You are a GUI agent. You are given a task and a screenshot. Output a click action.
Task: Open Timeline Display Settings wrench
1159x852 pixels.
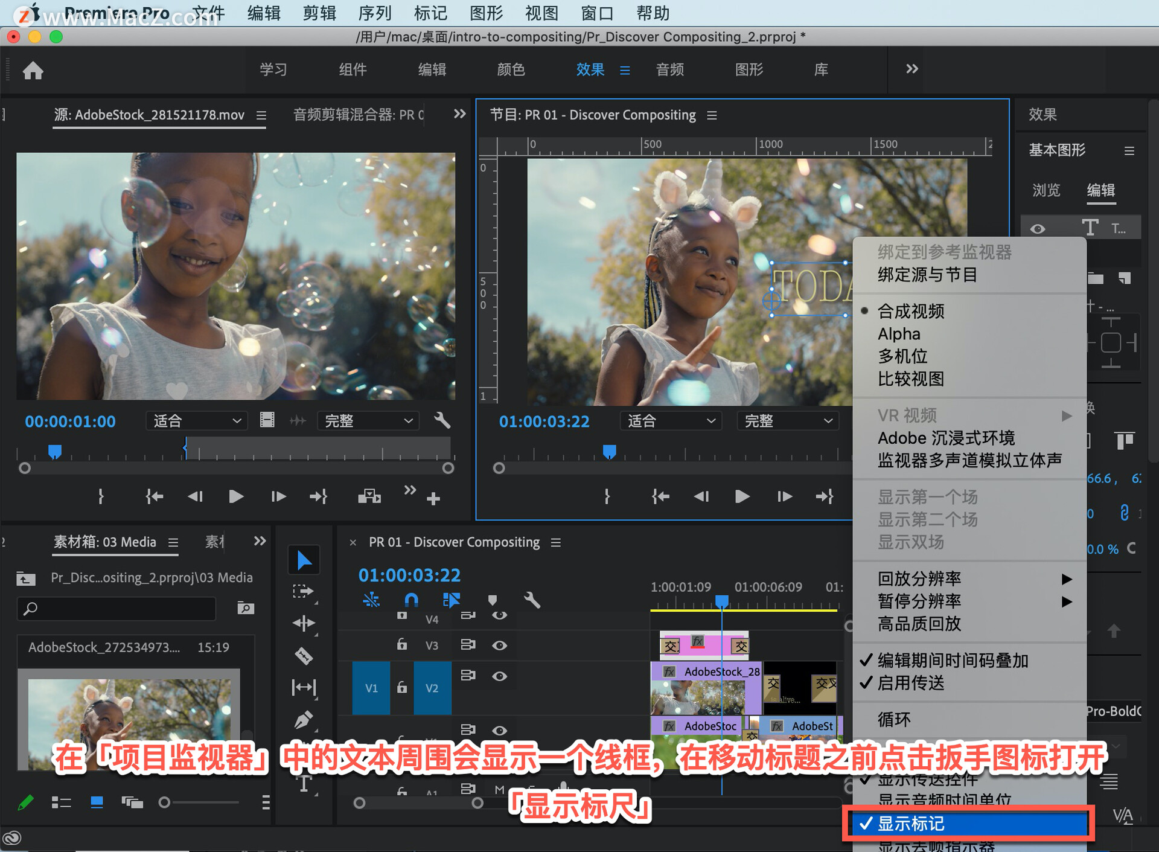pos(532,600)
